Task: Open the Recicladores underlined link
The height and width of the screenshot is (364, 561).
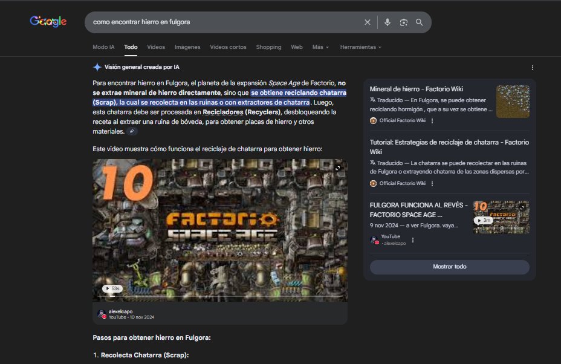Action: 223,112
